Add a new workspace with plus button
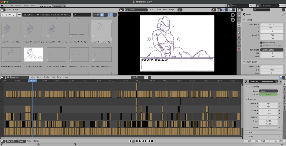The height and width of the screenshot is (146, 286). pyautogui.click(x=64, y=6)
